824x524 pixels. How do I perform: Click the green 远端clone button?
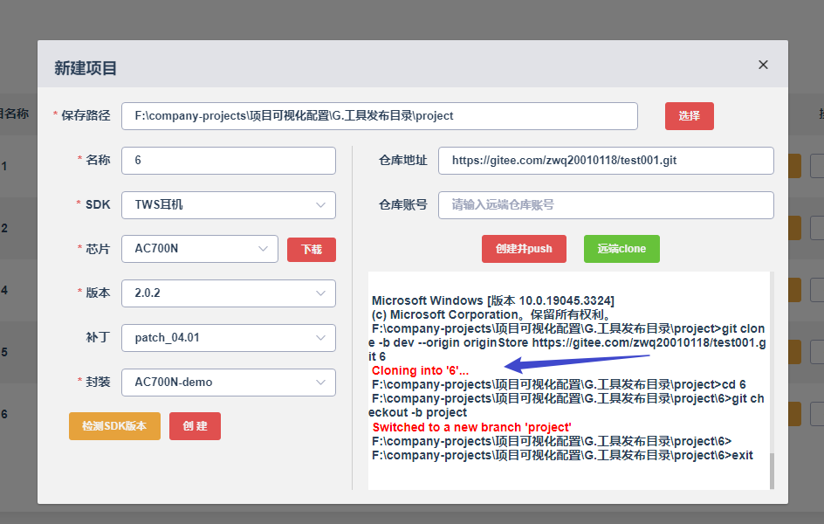click(621, 249)
